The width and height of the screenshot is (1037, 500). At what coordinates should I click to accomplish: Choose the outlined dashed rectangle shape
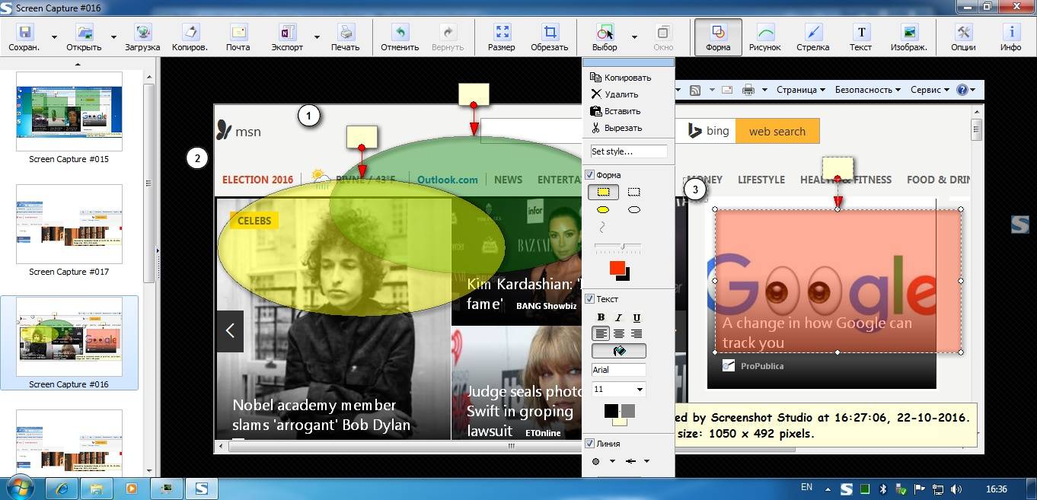tap(633, 193)
